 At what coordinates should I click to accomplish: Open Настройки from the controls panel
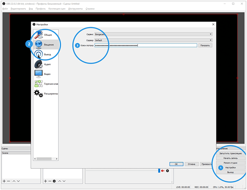tap(230, 168)
